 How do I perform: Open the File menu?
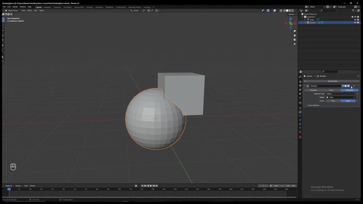(x=4, y=7)
